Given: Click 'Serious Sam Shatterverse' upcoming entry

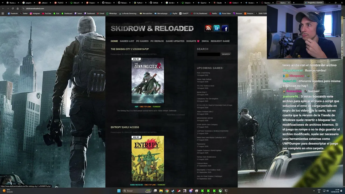Looking at the screenshot, I should [x=206, y=157].
